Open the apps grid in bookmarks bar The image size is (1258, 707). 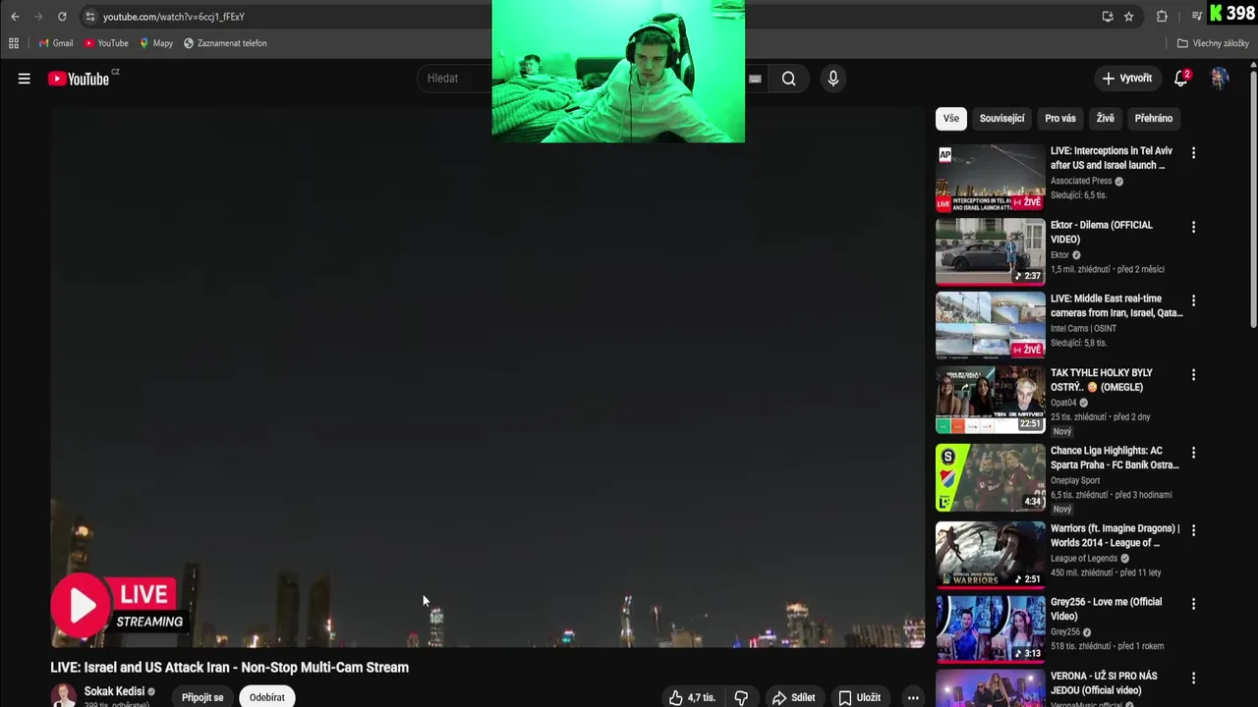click(x=14, y=43)
